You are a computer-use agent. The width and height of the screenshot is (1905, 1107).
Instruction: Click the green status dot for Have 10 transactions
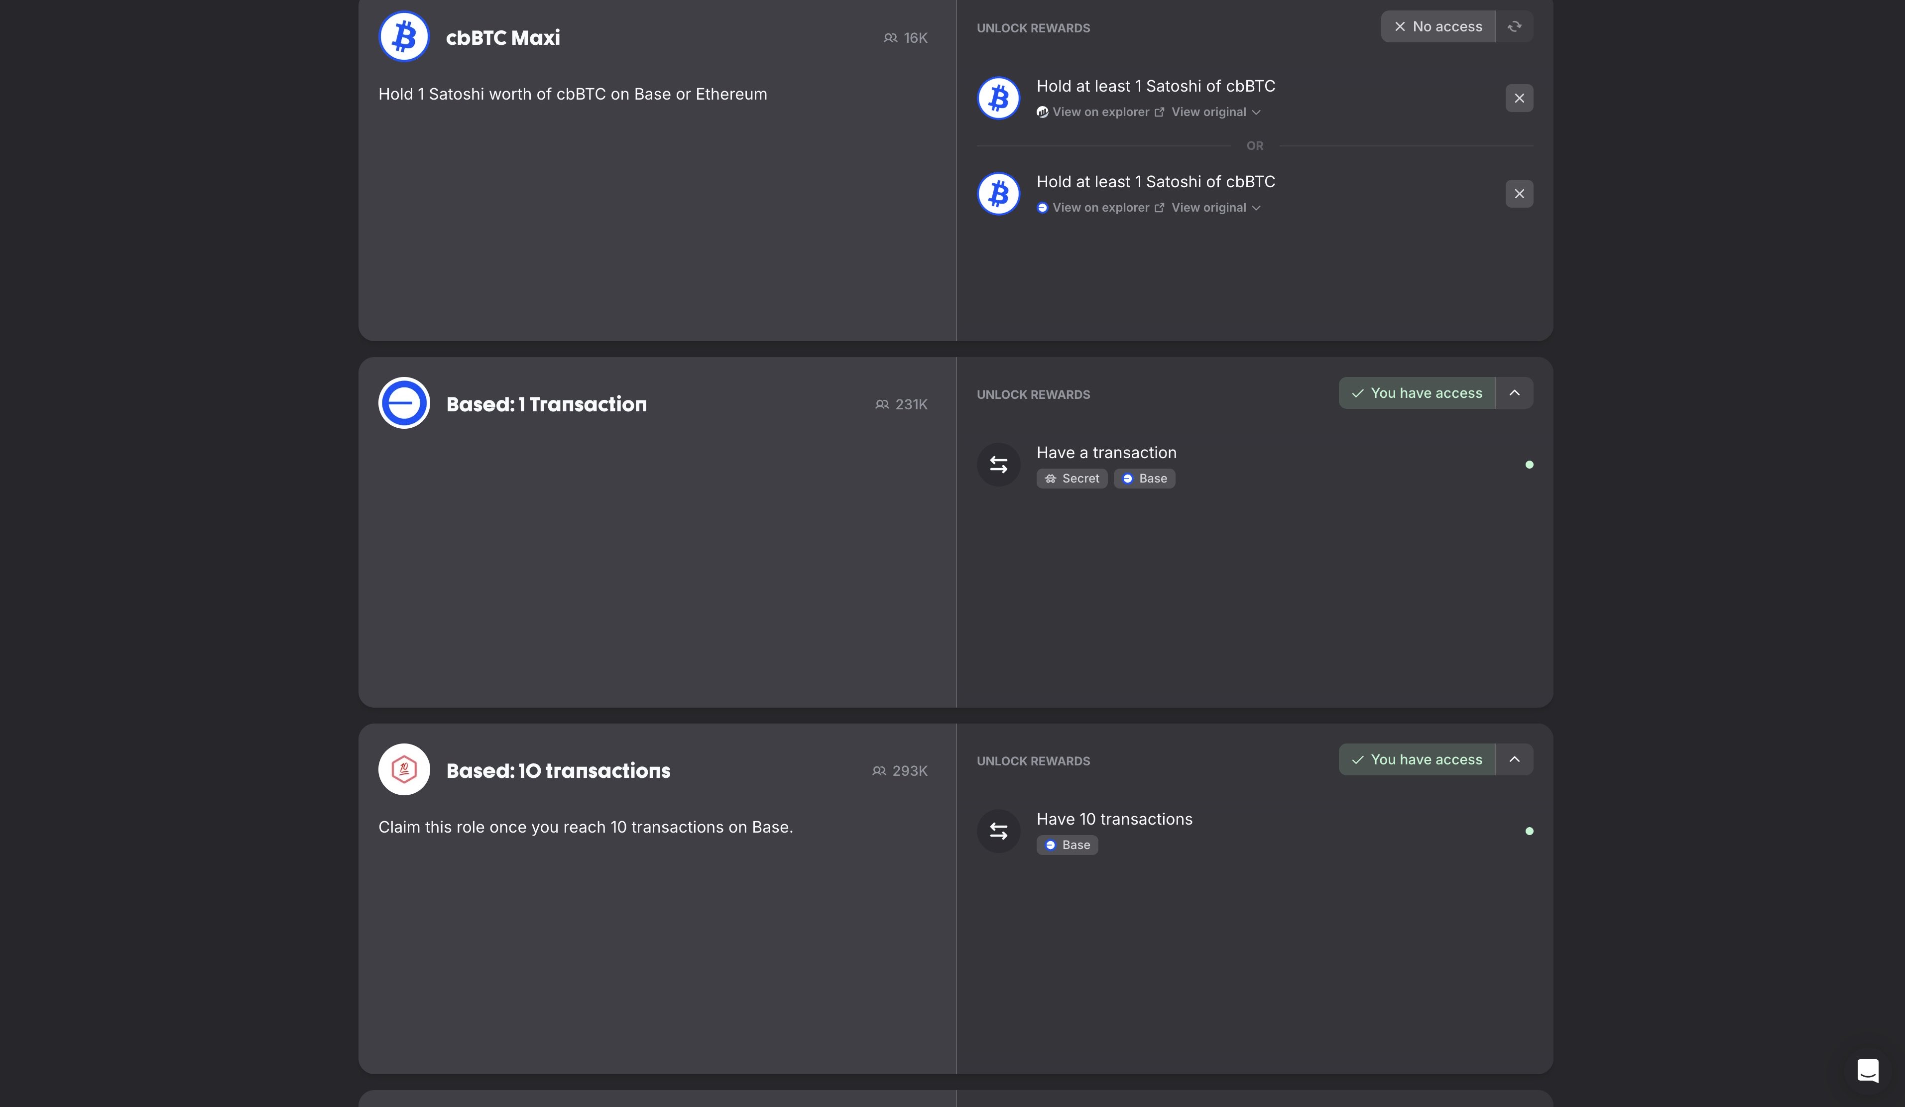[1529, 831]
